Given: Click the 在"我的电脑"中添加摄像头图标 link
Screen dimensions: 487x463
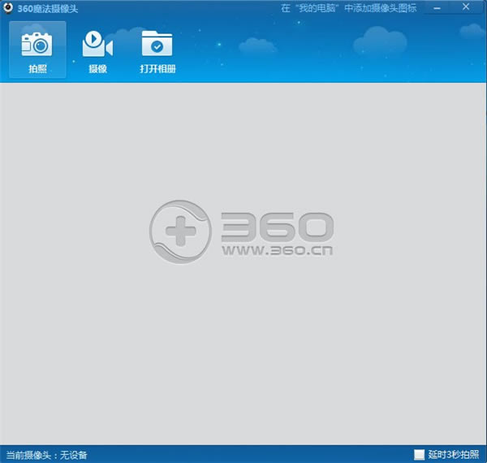Looking at the screenshot, I should 348,8.
